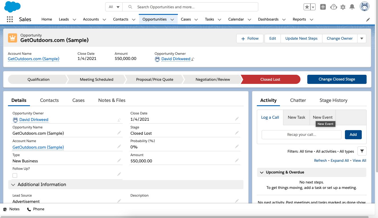Expand the Reports tab dropdown chevron
This screenshot has height=218, width=378.
point(312,19)
